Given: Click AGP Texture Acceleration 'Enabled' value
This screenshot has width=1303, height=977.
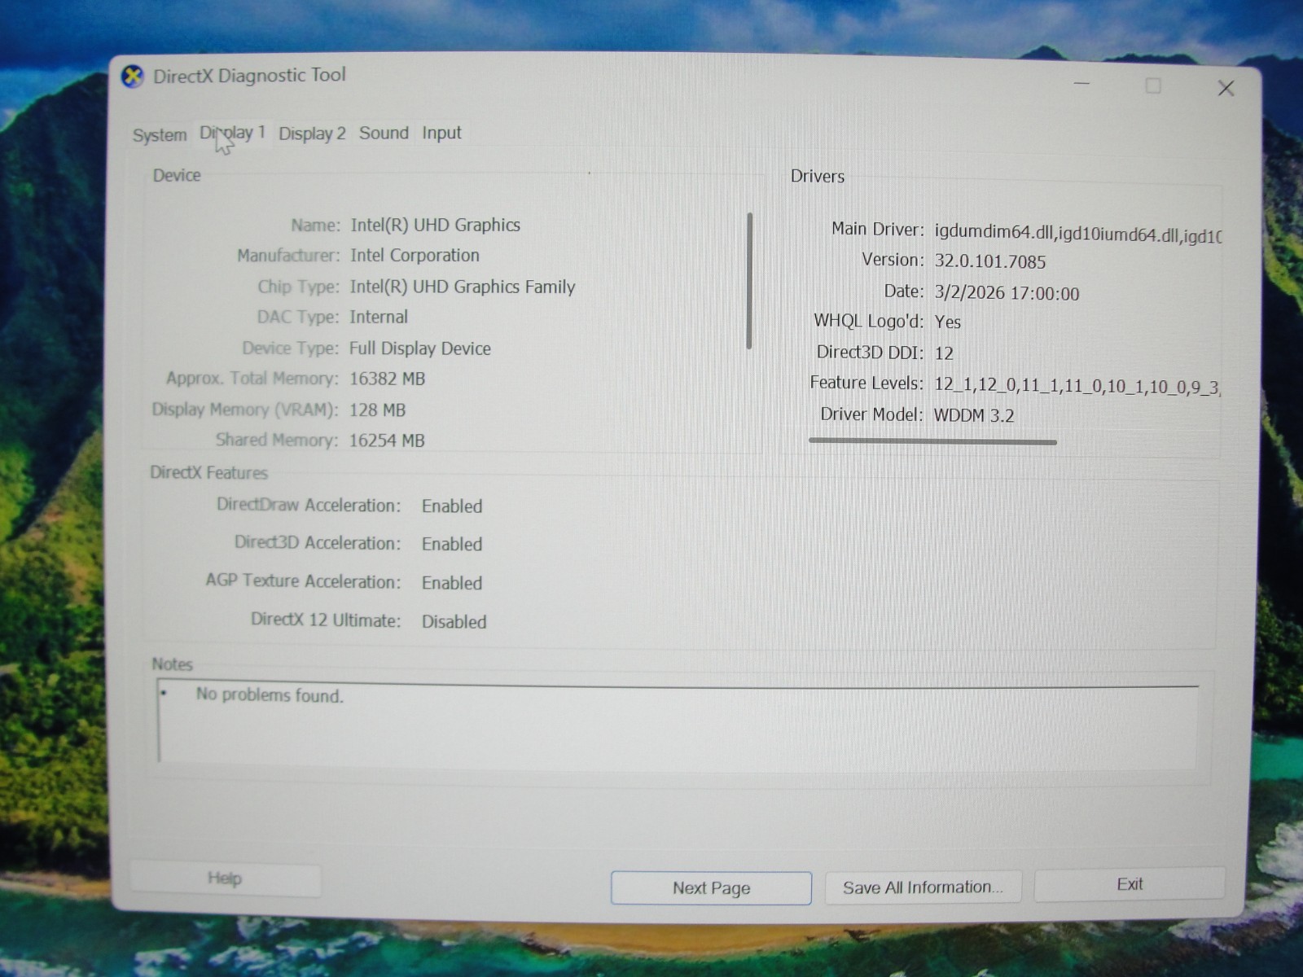Looking at the screenshot, I should pyautogui.click(x=452, y=584).
